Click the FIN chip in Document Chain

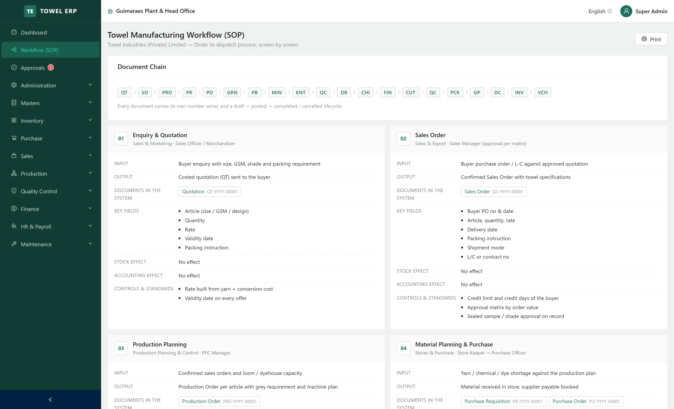click(x=388, y=92)
